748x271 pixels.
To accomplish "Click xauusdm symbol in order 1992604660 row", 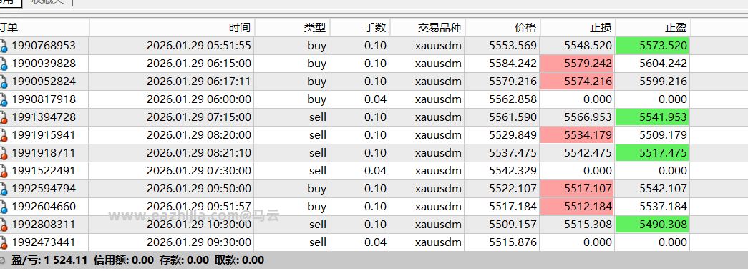I will 438,207.
